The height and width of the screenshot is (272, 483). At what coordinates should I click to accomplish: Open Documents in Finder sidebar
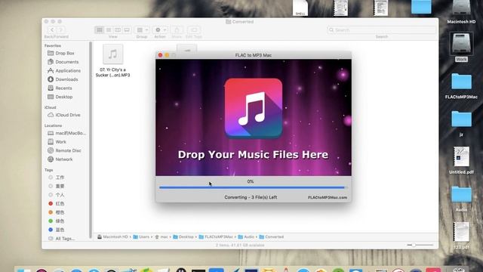point(63,62)
